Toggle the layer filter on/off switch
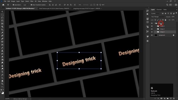 tap(176, 13)
